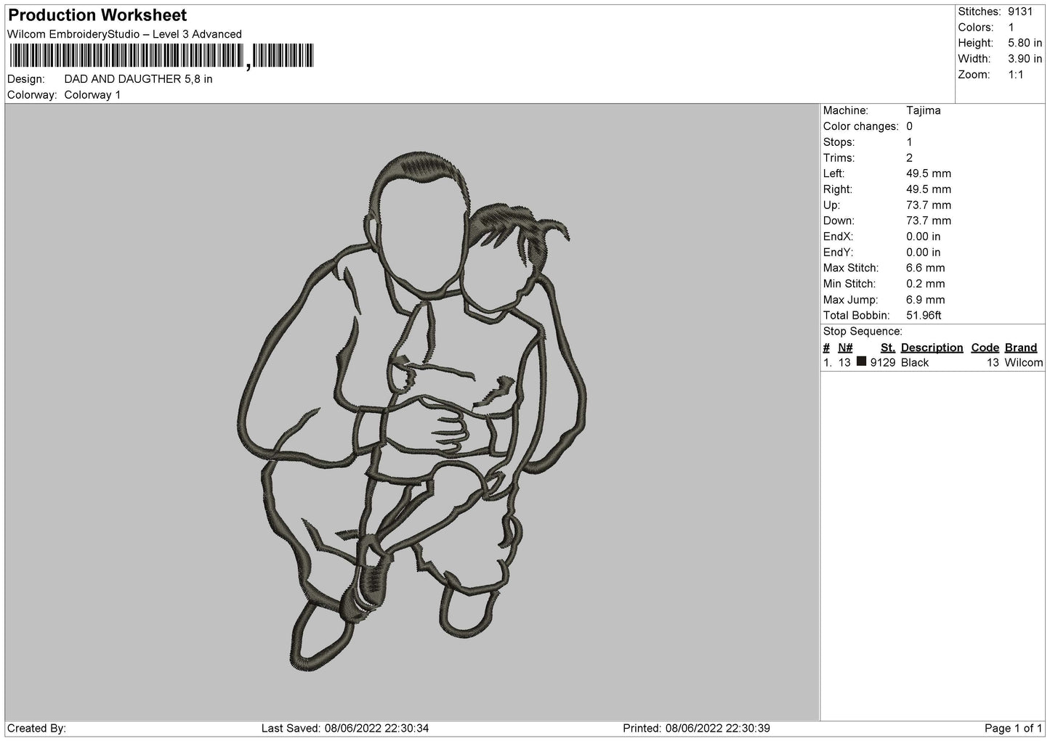This screenshot has width=1050, height=741.
Task: Click the Production Worksheet title
Action: pos(97,15)
